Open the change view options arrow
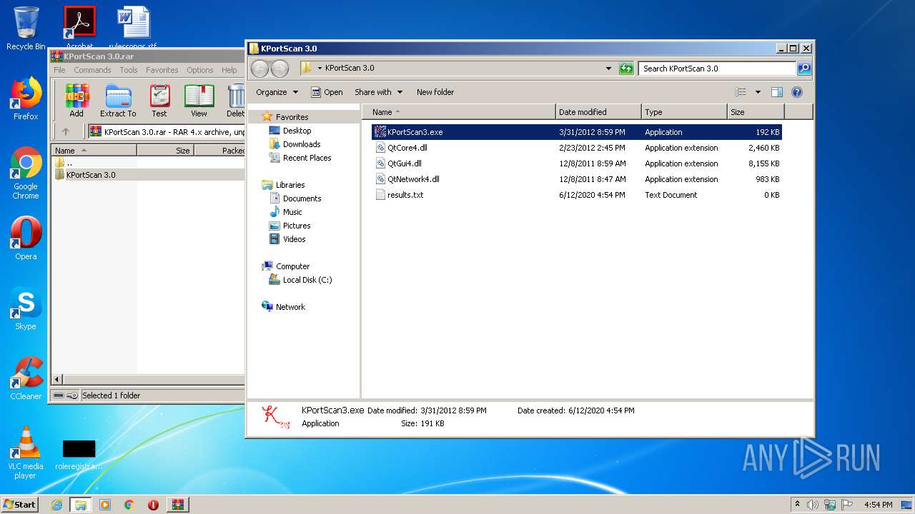 758,92
